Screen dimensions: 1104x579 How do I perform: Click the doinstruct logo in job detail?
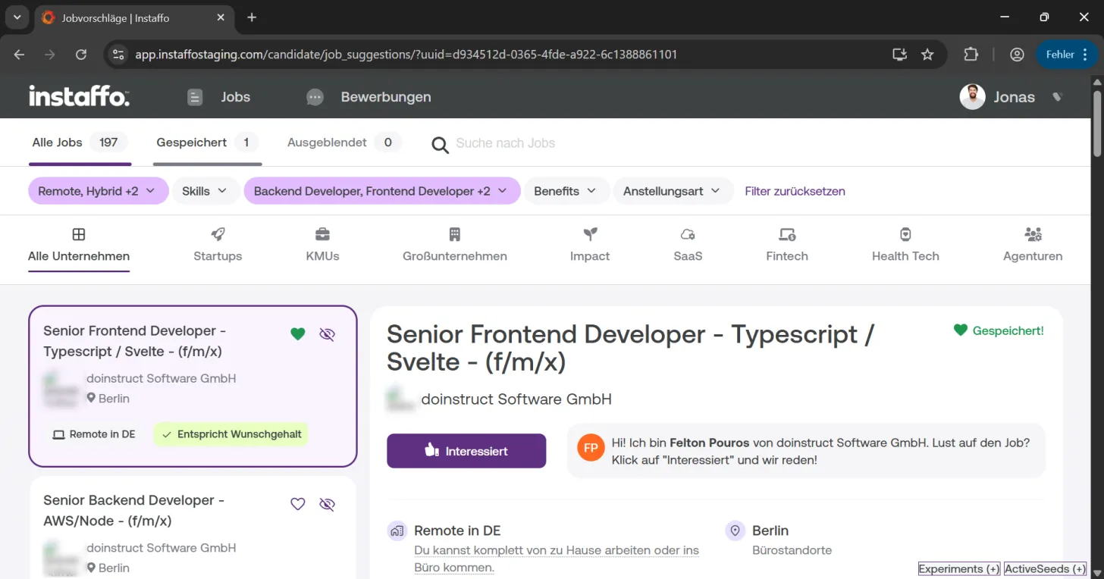point(400,399)
